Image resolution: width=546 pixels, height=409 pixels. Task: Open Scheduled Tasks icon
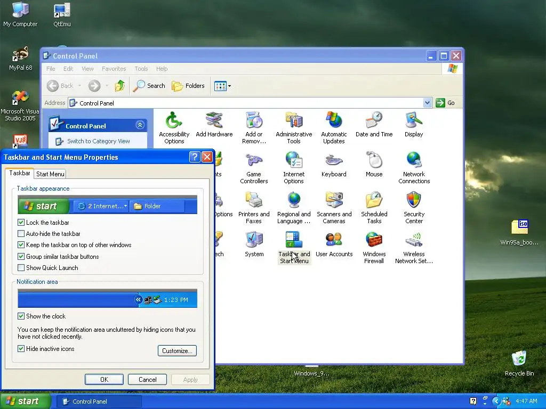pyautogui.click(x=374, y=208)
